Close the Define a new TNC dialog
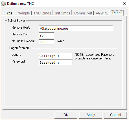129x120 pixels. click(x=124, y=4)
